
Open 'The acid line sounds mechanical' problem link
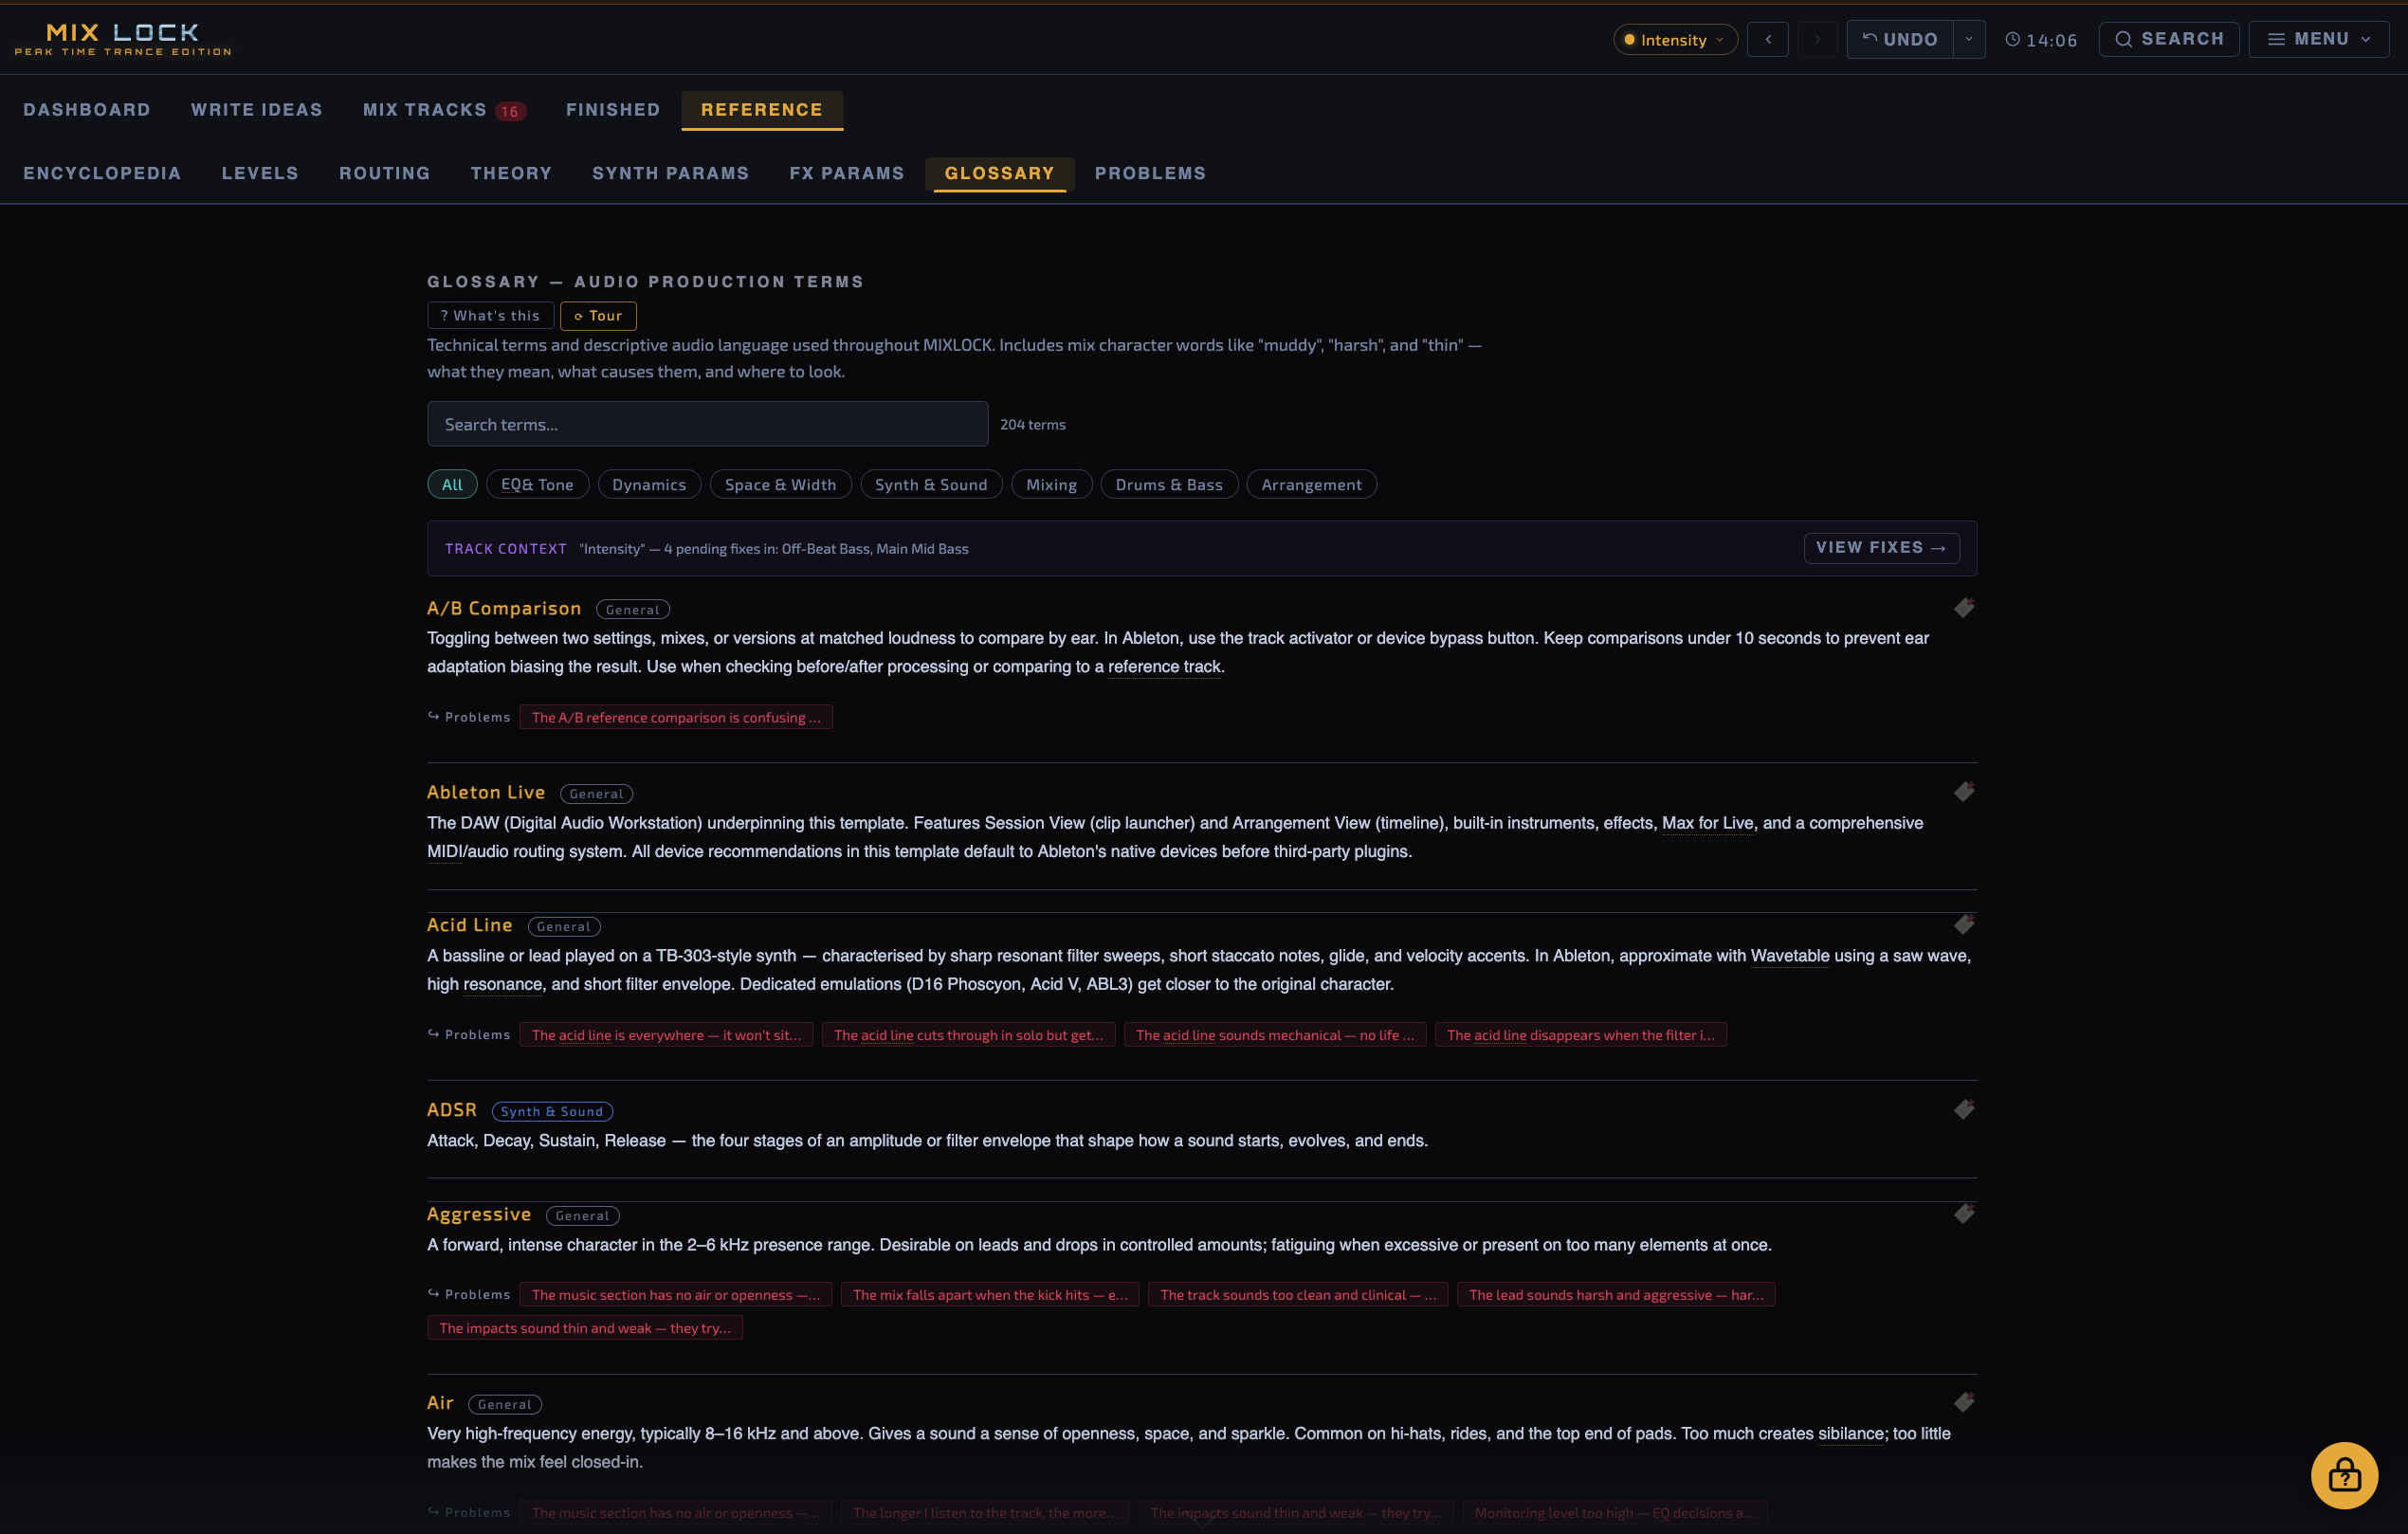tap(1274, 1035)
